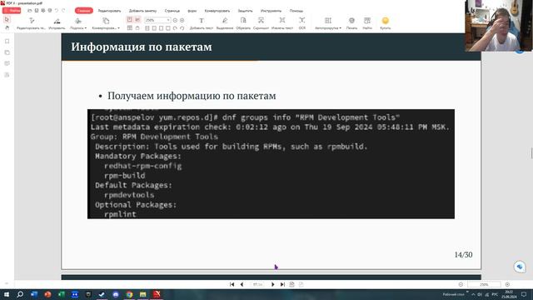Viewport: 533px width, 300px height.
Task: Go to the first page
Action: pyautogui.click(x=232, y=284)
